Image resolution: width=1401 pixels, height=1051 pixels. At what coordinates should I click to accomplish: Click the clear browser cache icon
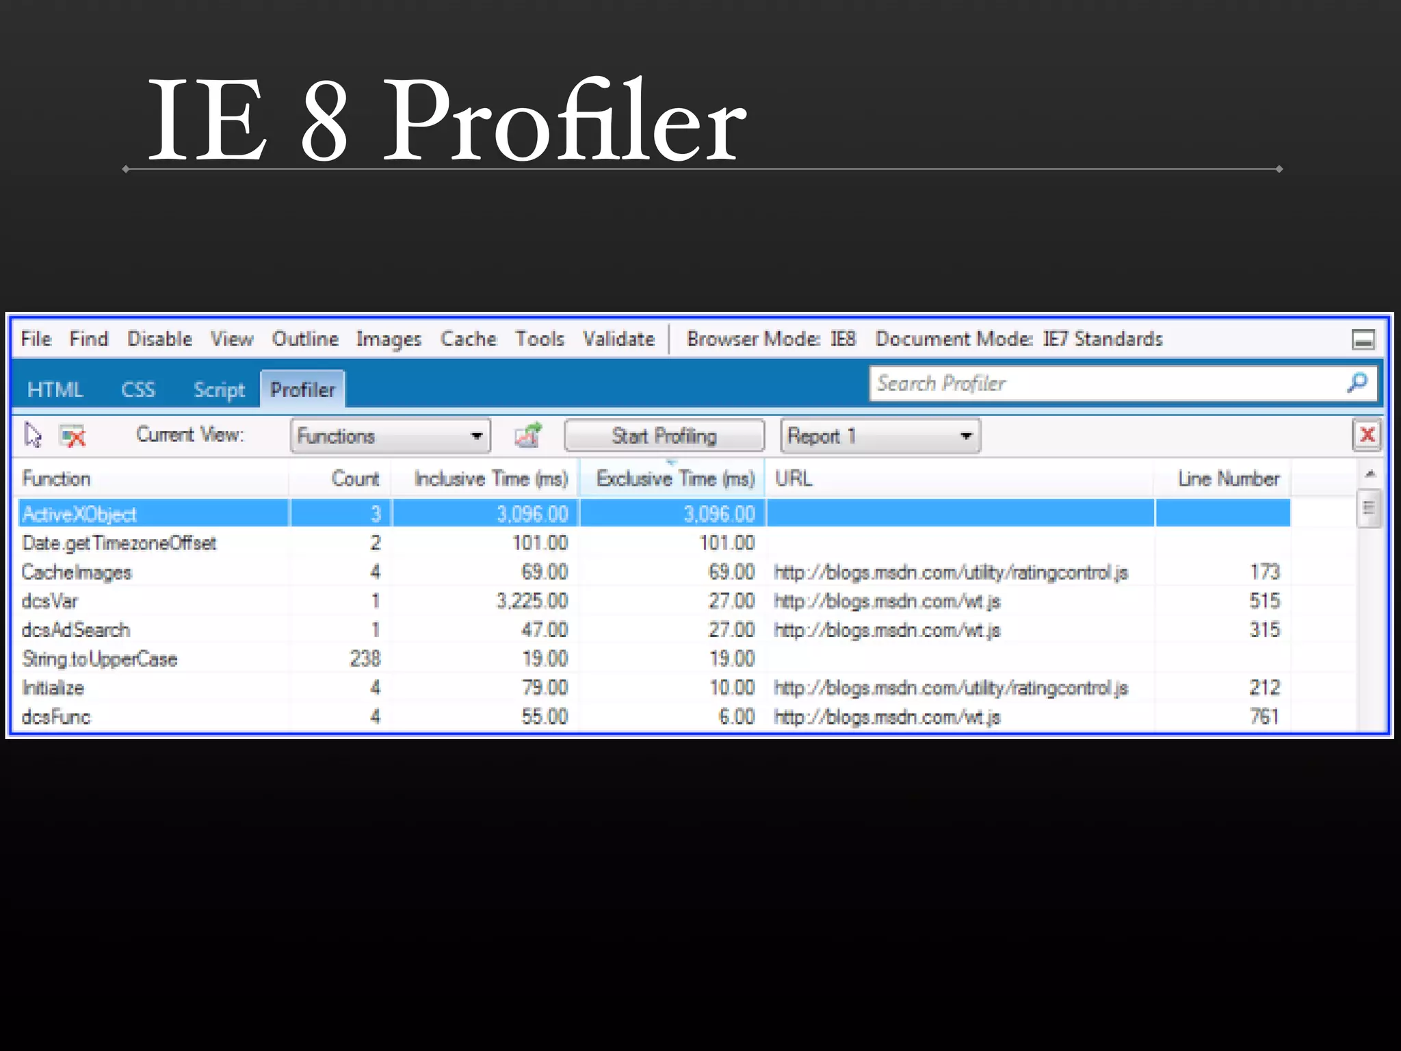click(x=73, y=436)
